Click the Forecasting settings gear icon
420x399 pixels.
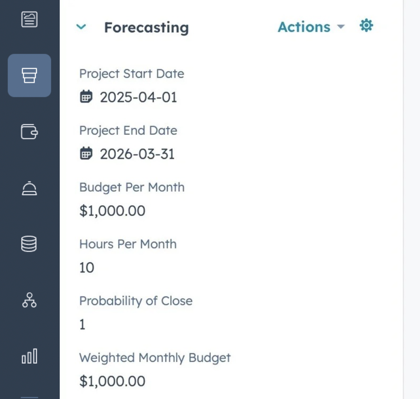click(366, 26)
